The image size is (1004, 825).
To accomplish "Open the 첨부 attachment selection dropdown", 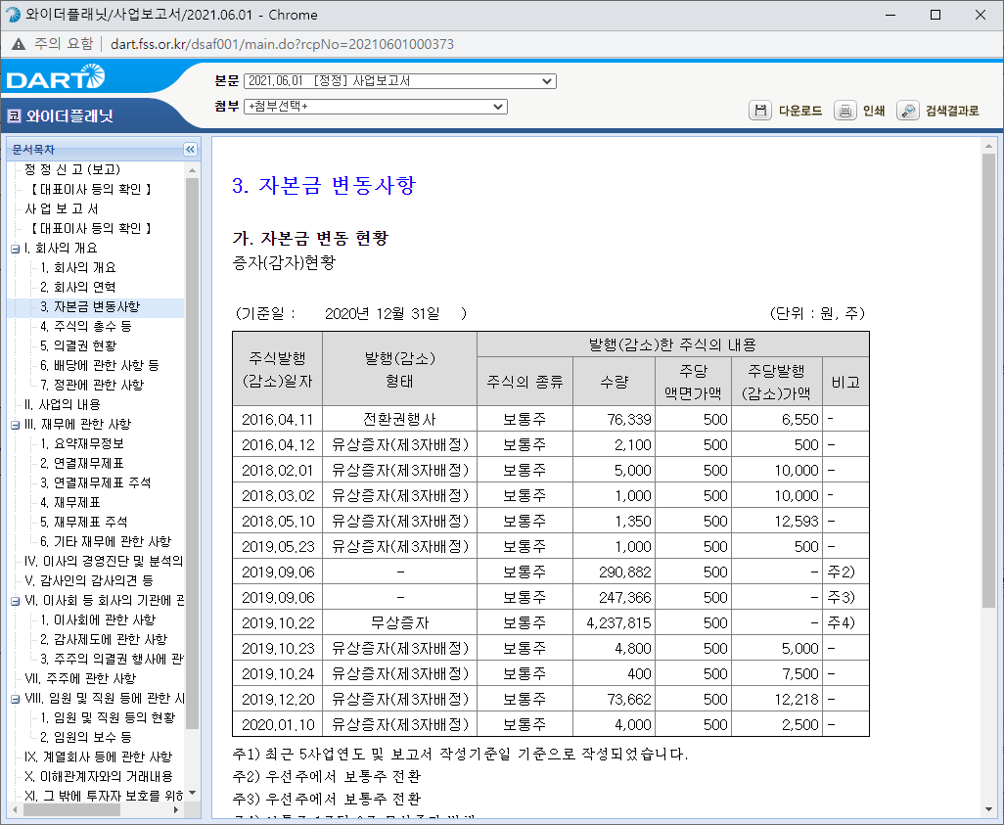I will [376, 107].
